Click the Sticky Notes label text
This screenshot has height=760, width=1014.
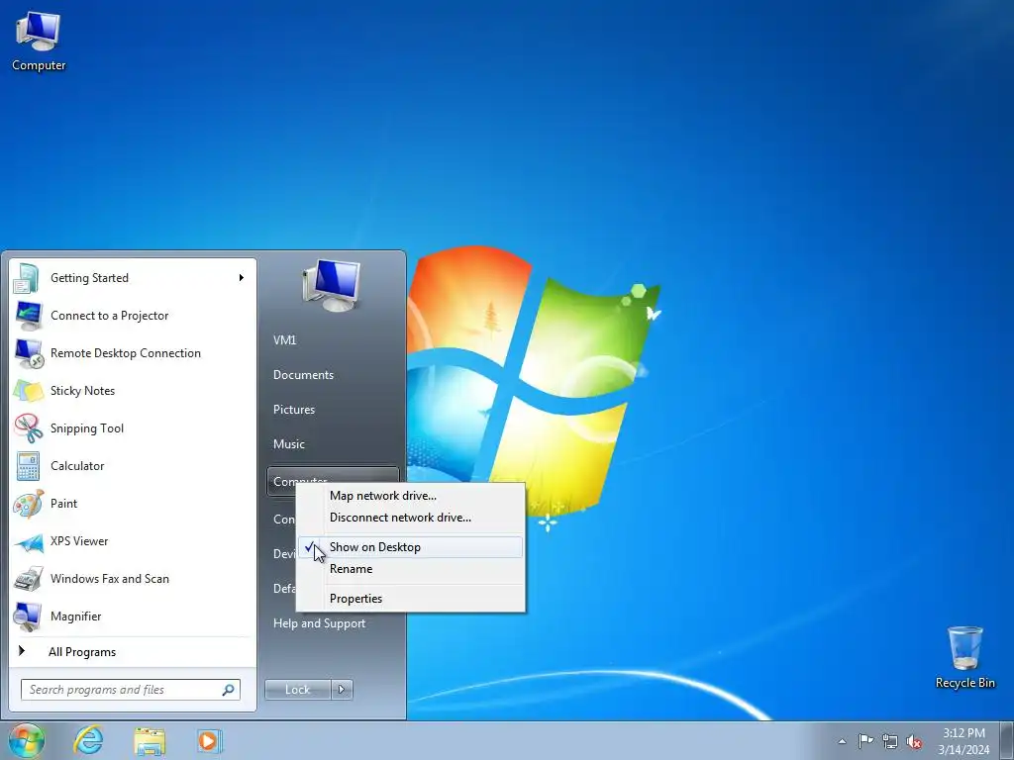click(83, 391)
